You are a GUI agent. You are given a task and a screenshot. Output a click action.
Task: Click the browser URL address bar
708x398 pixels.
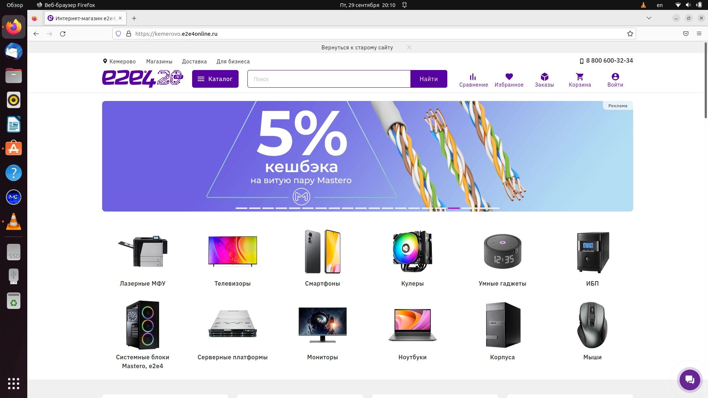coord(374,34)
